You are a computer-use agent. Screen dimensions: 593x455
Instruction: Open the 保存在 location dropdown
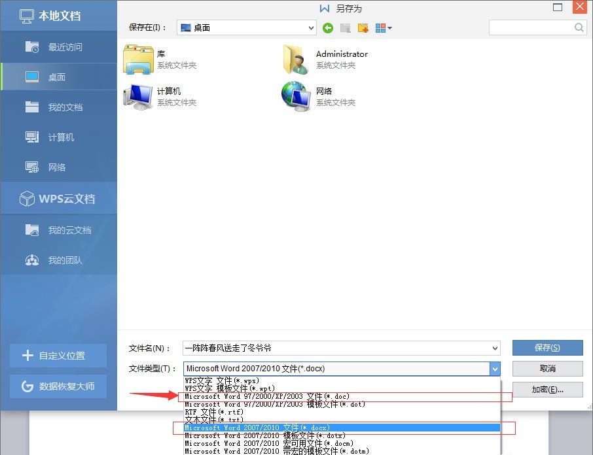click(x=245, y=27)
